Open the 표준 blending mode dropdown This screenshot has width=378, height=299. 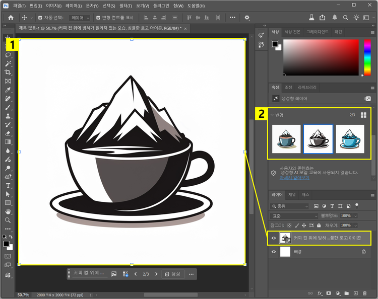click(x=294, y=215)
